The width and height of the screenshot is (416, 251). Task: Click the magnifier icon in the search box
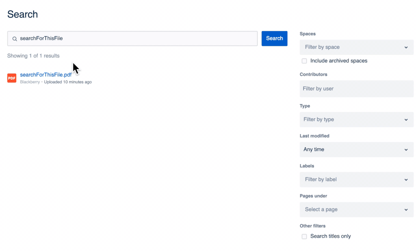click(15, 39)
